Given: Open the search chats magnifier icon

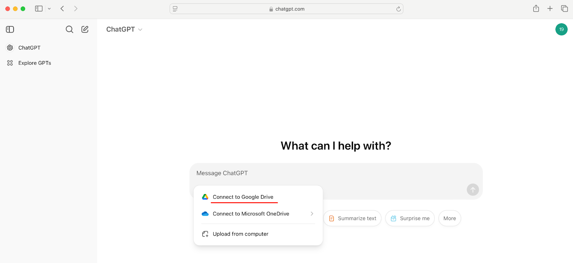Looking at the screenshot, I should 69,29.
